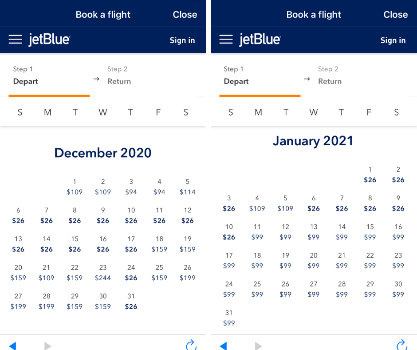The height and width of the screenshot is (350, 417).
Task: Select December 5 priced at $114
Action: click(188, 187)
